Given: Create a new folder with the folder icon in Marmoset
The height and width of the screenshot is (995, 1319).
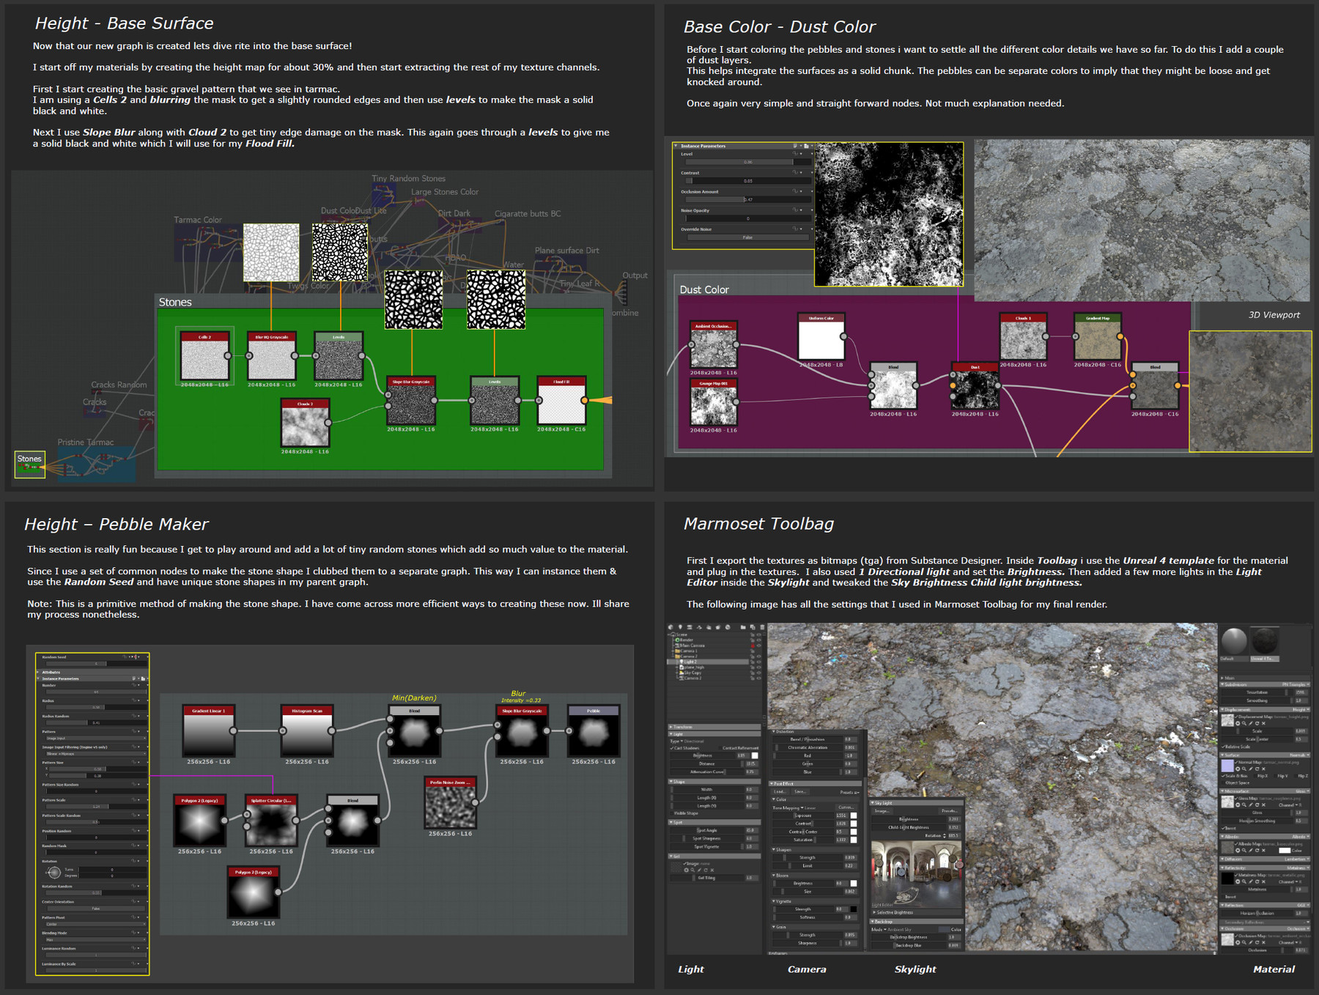Looking at the screenshot, I should (x=744, y=628).
